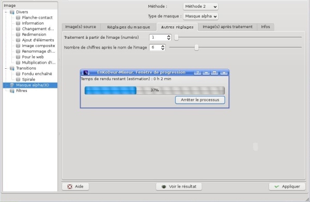Select Multiplication d'i... in the tree
This screenshot has height=202, width=310.
(x=39, y=63)
